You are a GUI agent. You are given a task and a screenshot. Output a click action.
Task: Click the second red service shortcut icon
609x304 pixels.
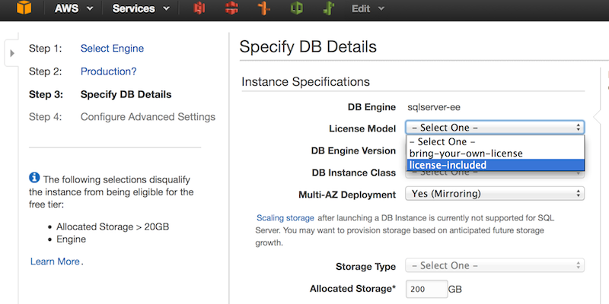click(231, 10)
